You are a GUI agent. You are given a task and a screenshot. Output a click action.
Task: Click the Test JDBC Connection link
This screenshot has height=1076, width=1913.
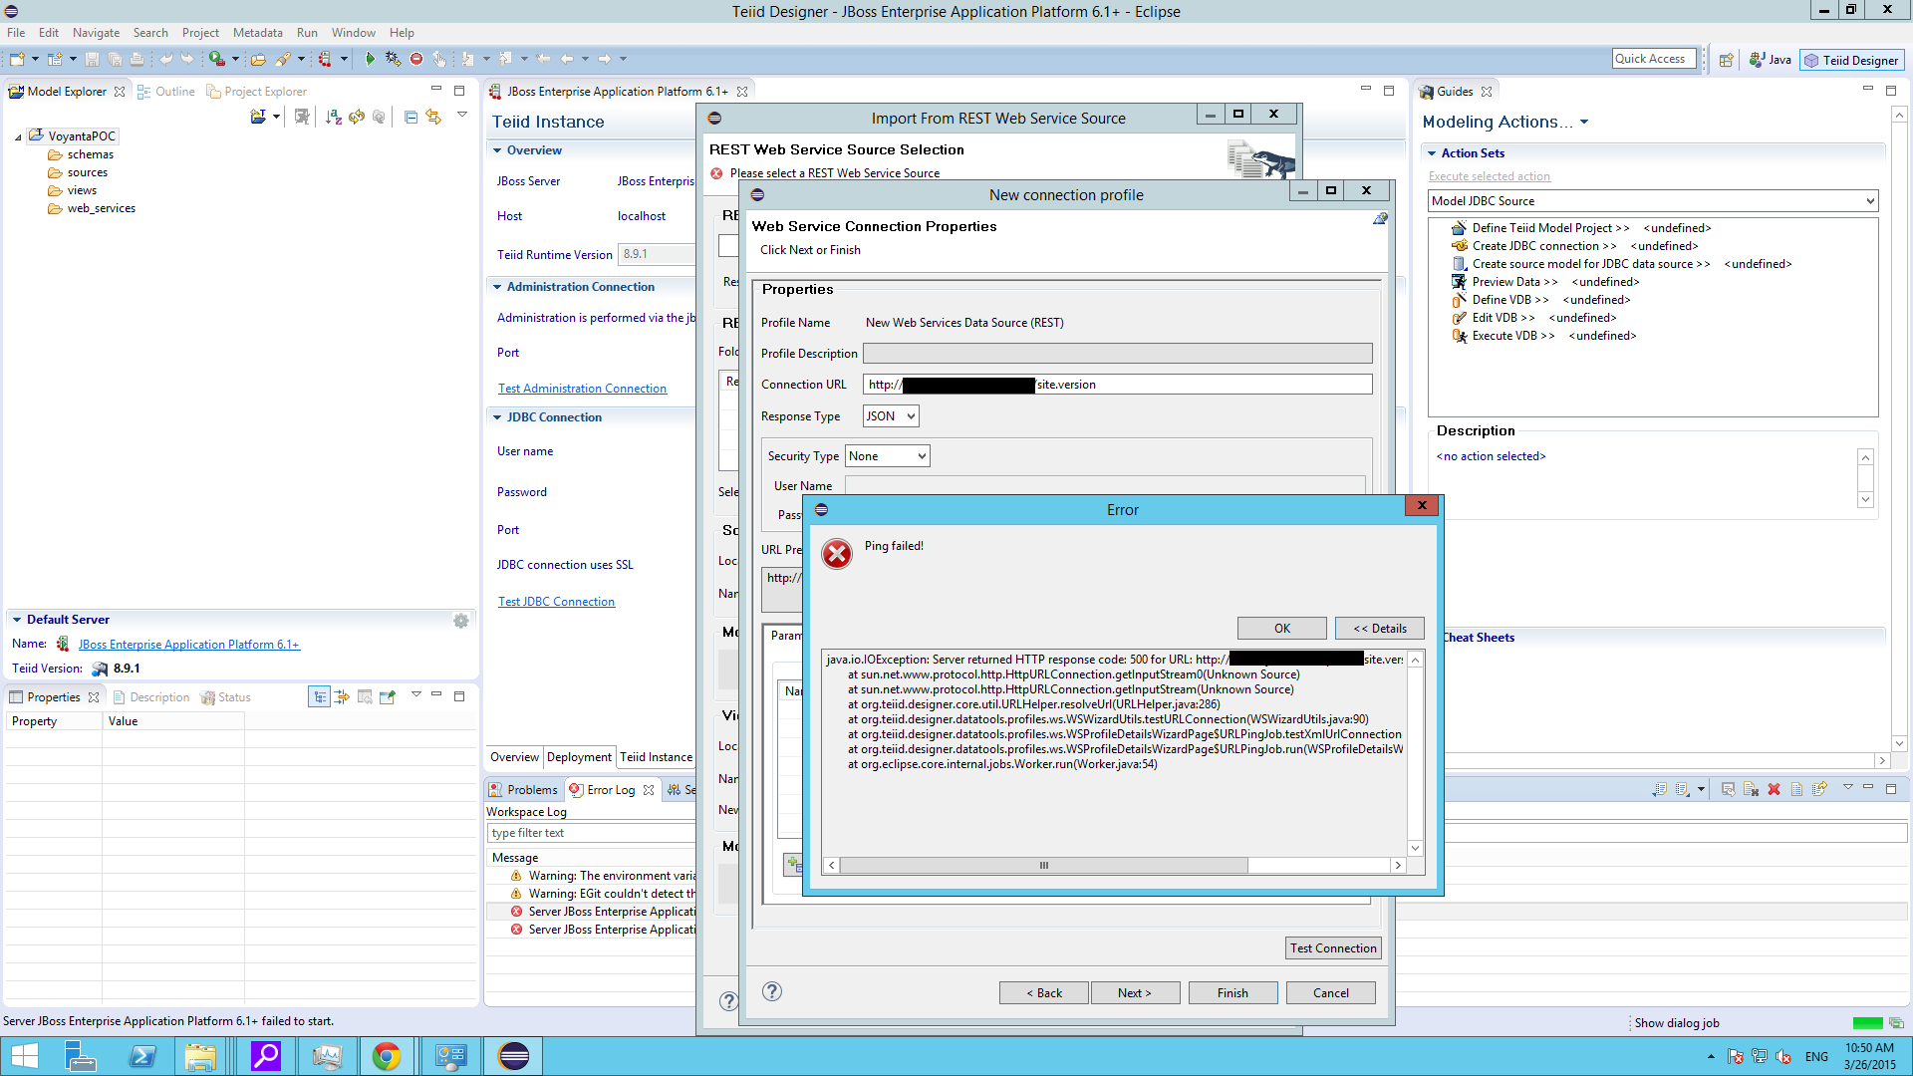tap(556, 602)
